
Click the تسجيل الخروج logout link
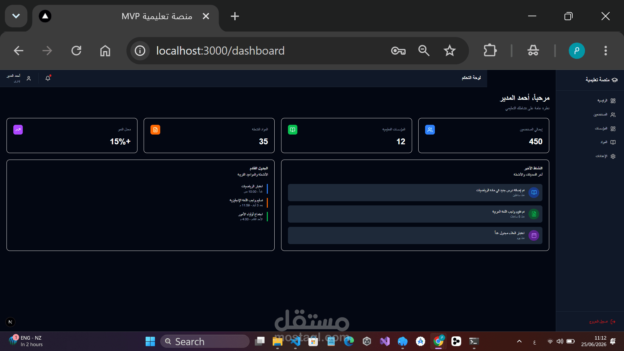(x=602, y=322)
